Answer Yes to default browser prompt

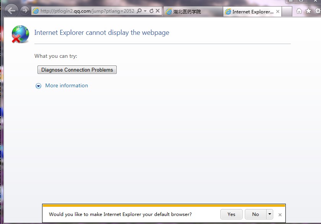[x=231, y=214]
